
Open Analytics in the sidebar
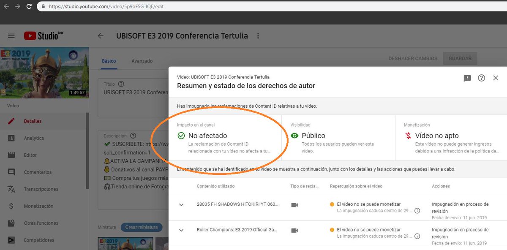coord(34,138)
